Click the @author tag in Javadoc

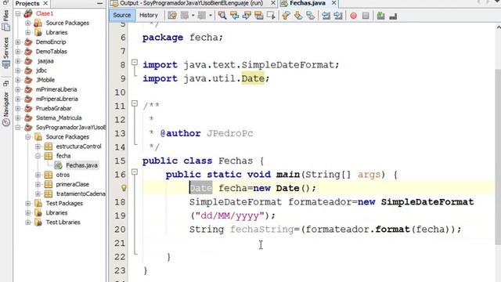[180, 133]
